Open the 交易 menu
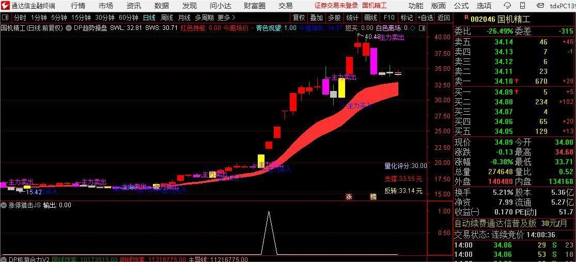Image resolution: width=576 pixels, height=262 pixels. [x=286, y=6]
